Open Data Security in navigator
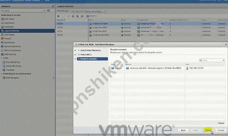Screen dimensions: 228x136 (10, 54)
